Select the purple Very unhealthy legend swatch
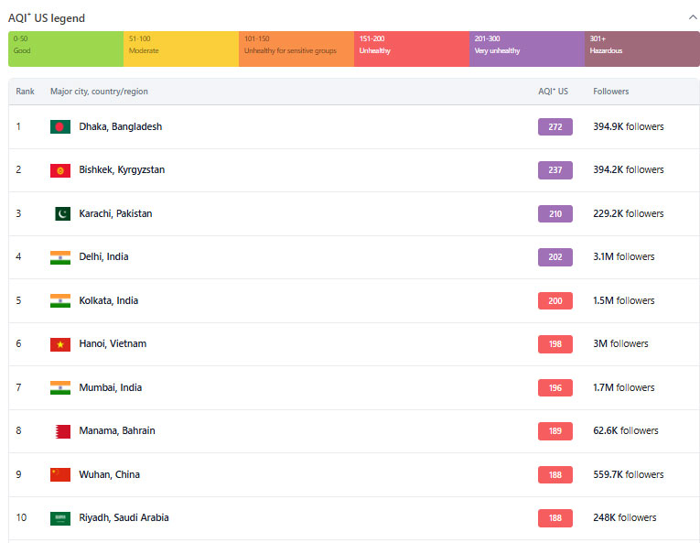Screen dimensions: 700x543 (527, 49)
